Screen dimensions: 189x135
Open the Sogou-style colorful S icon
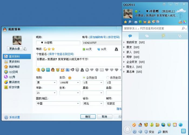coord(154,22)
